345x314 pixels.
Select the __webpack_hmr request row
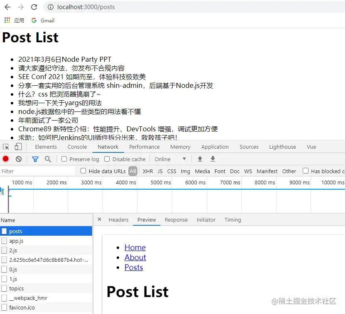[x=46, y=298]
